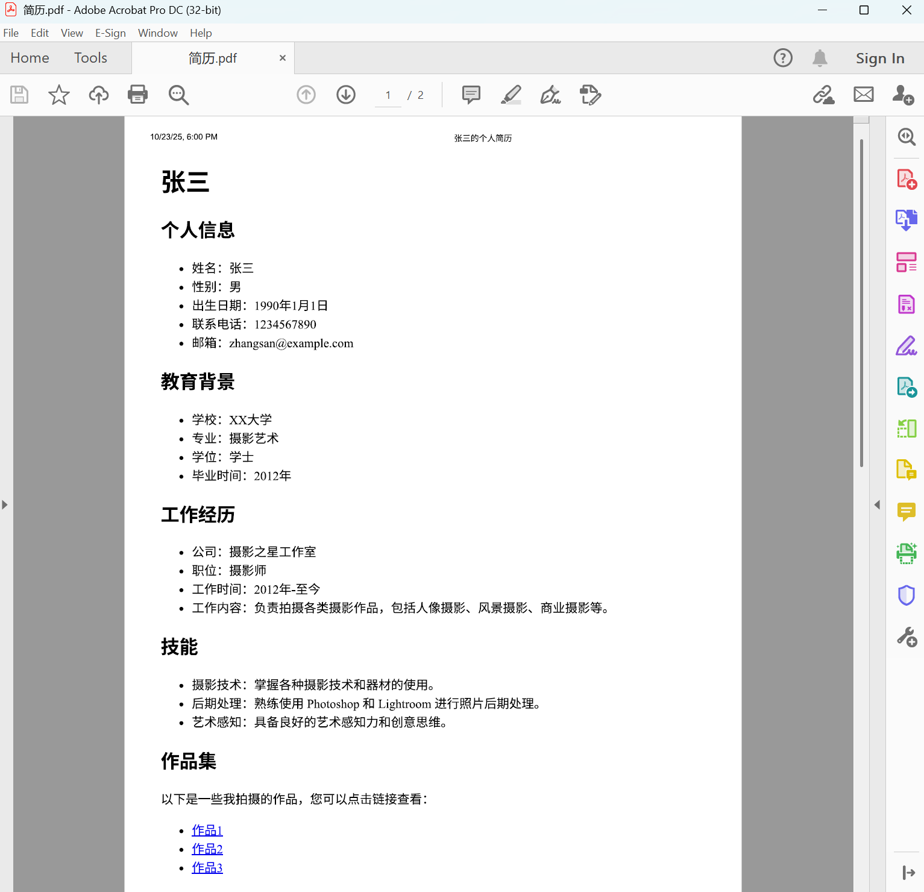Click the page number input field
The image size is (924, 892).
(388, 95)
